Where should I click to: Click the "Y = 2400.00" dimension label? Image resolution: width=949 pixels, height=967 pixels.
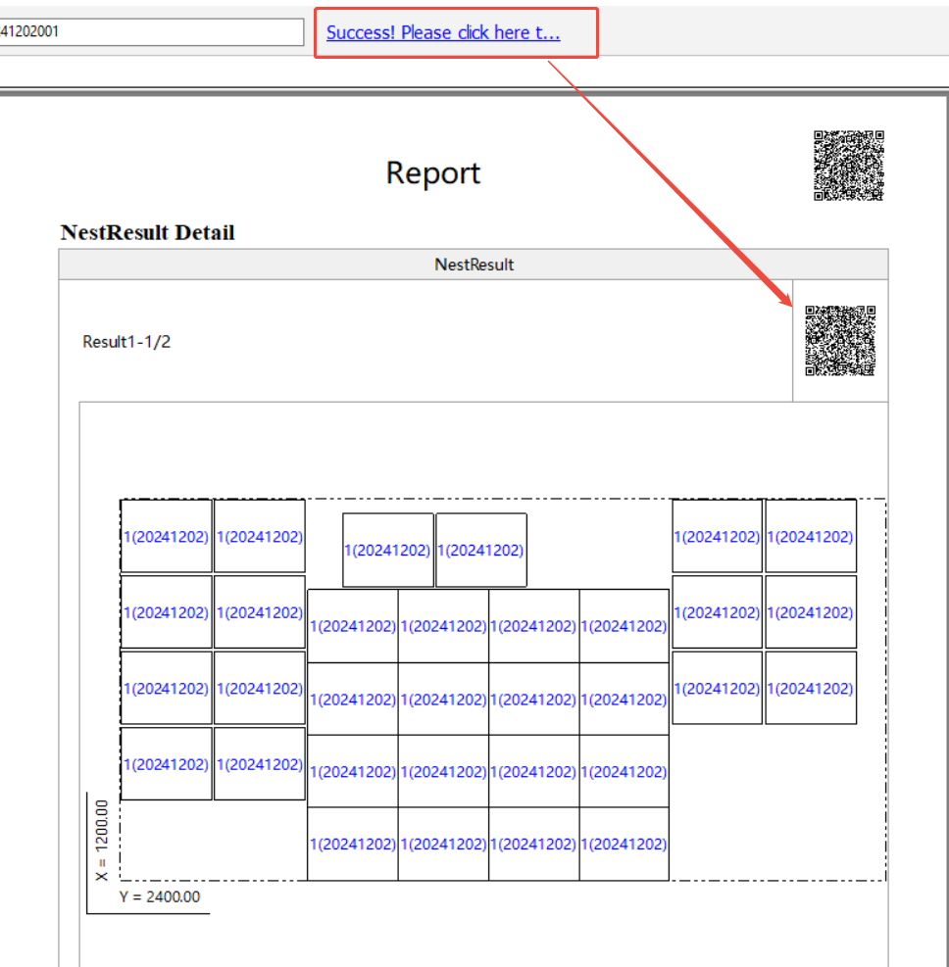(160, 896)
